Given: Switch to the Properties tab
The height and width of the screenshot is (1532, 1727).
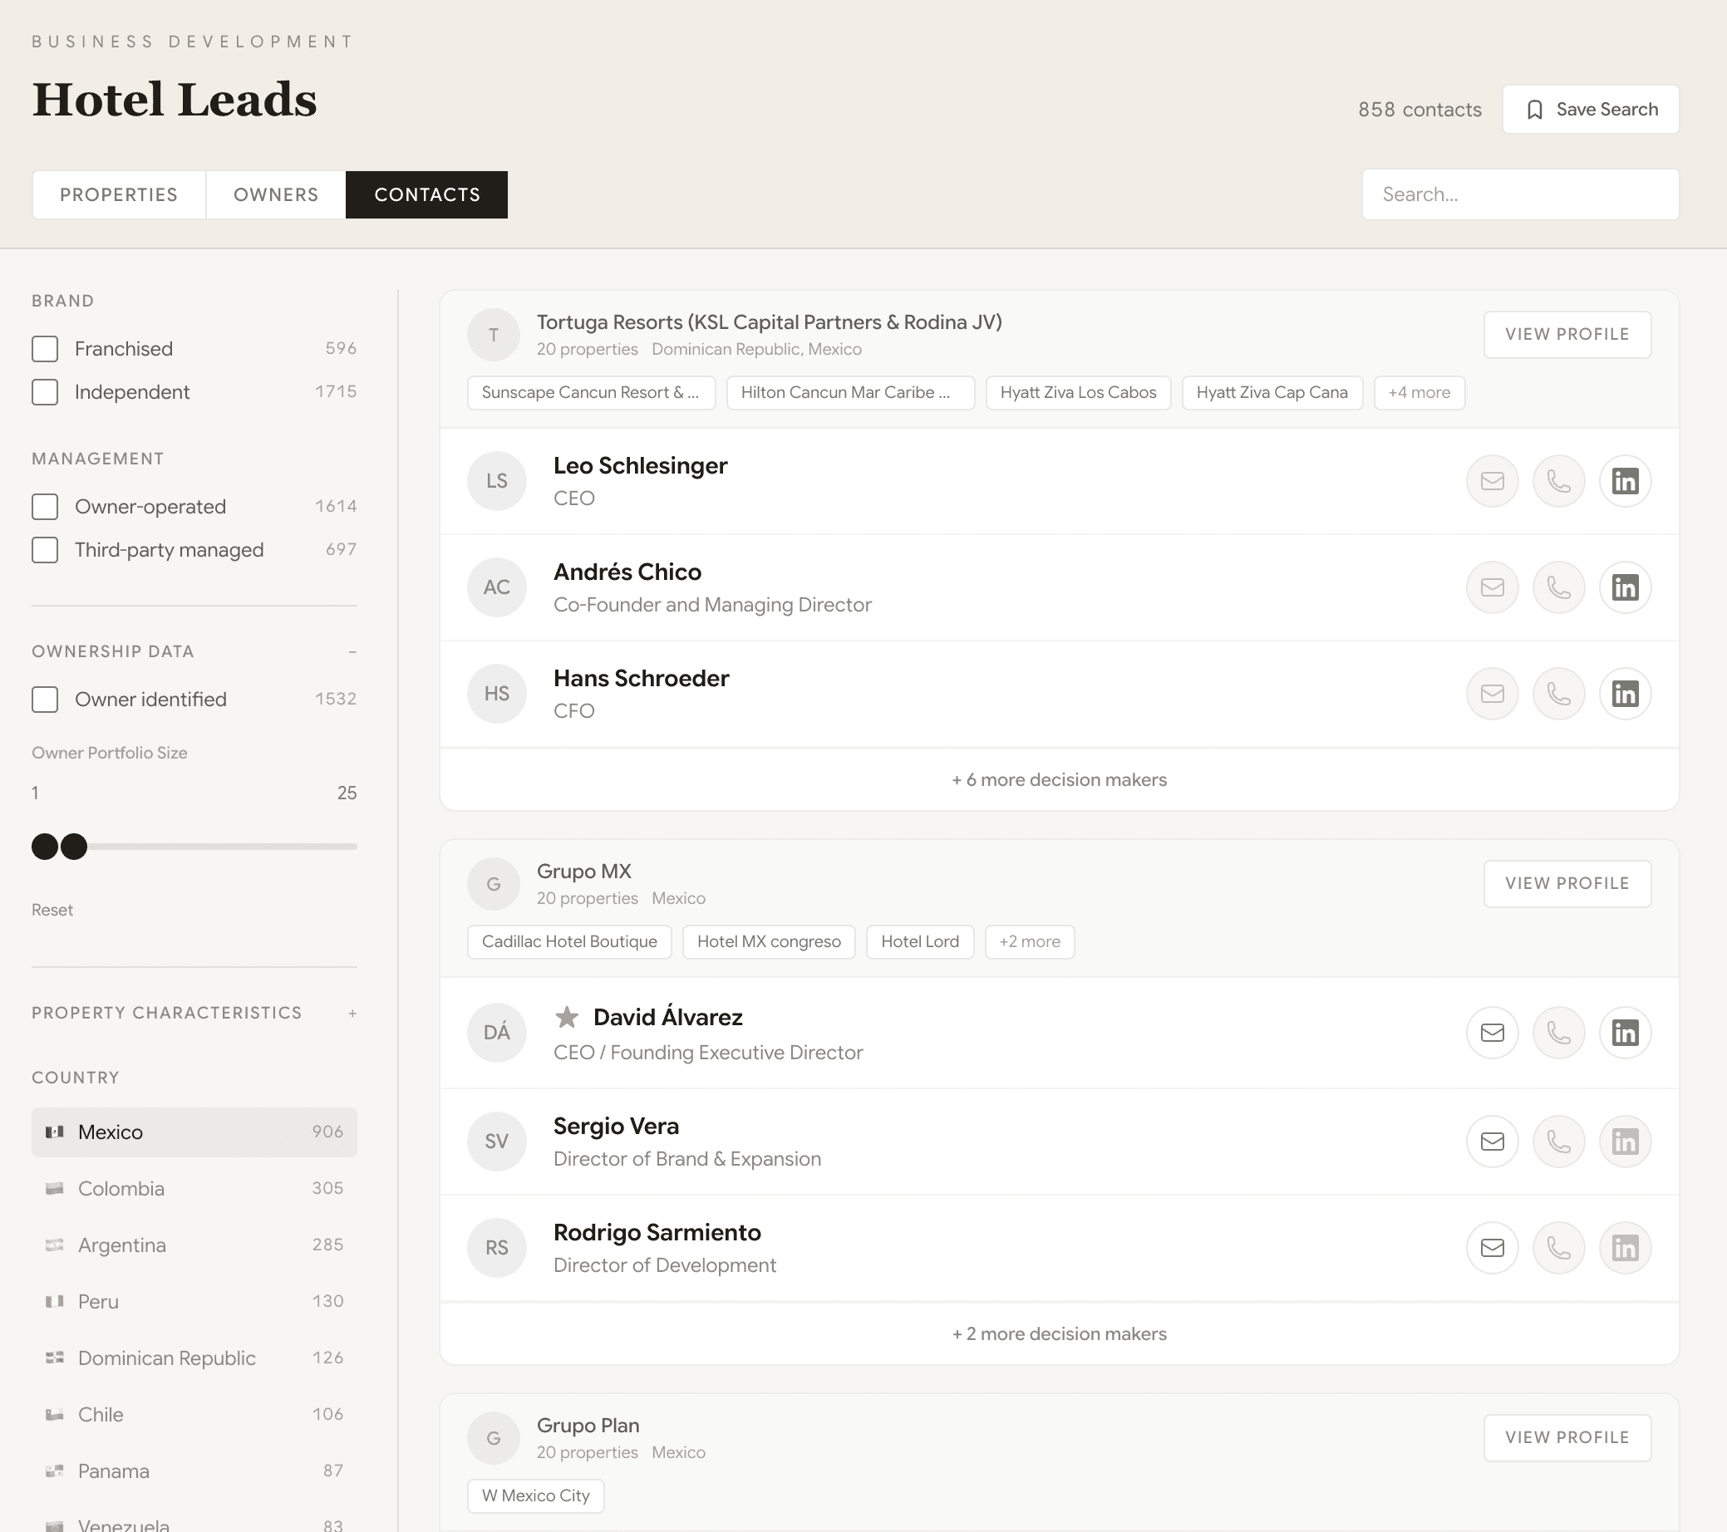Looking at the screenshot, I should click(119, 195).
